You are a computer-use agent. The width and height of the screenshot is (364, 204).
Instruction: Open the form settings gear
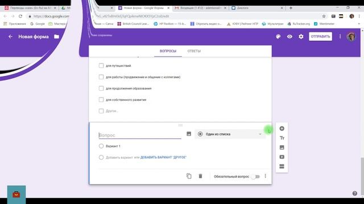coord(301,36)
